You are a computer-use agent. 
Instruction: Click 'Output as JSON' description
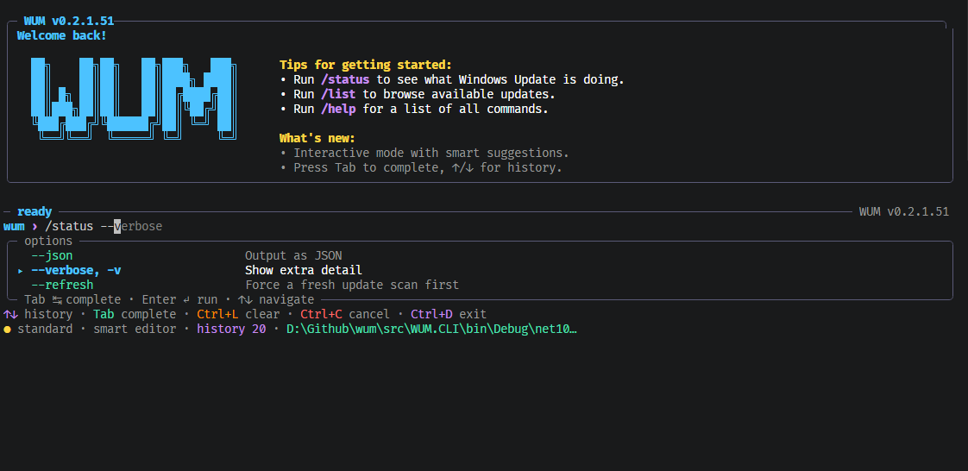(293, 255)
